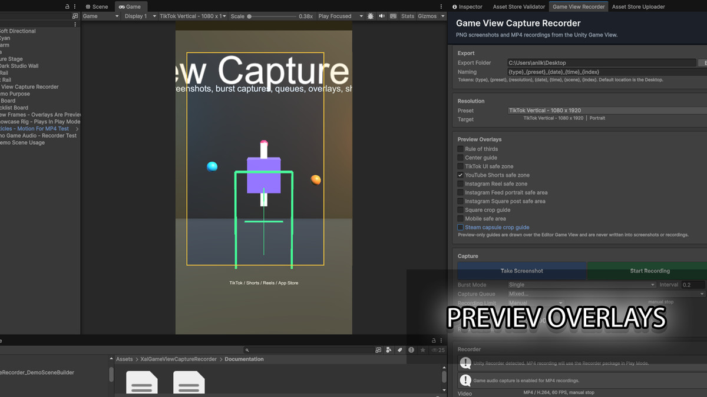Enable the Rule of thirds overlay
The image size is (707, 397).
coord(461,149)
